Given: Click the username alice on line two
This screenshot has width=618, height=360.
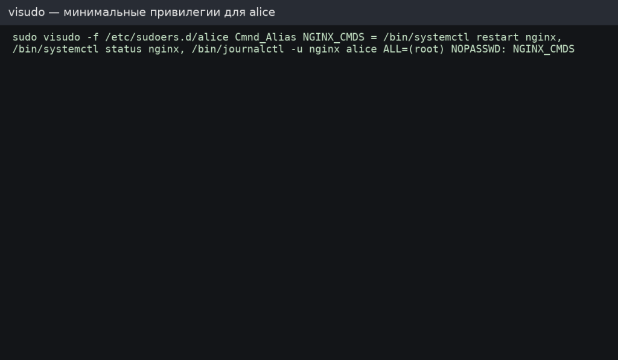Looking at the screenshot, I should (362, 49).
